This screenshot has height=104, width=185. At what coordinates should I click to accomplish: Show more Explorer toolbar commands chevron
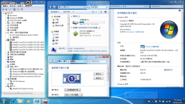point(73,12)
